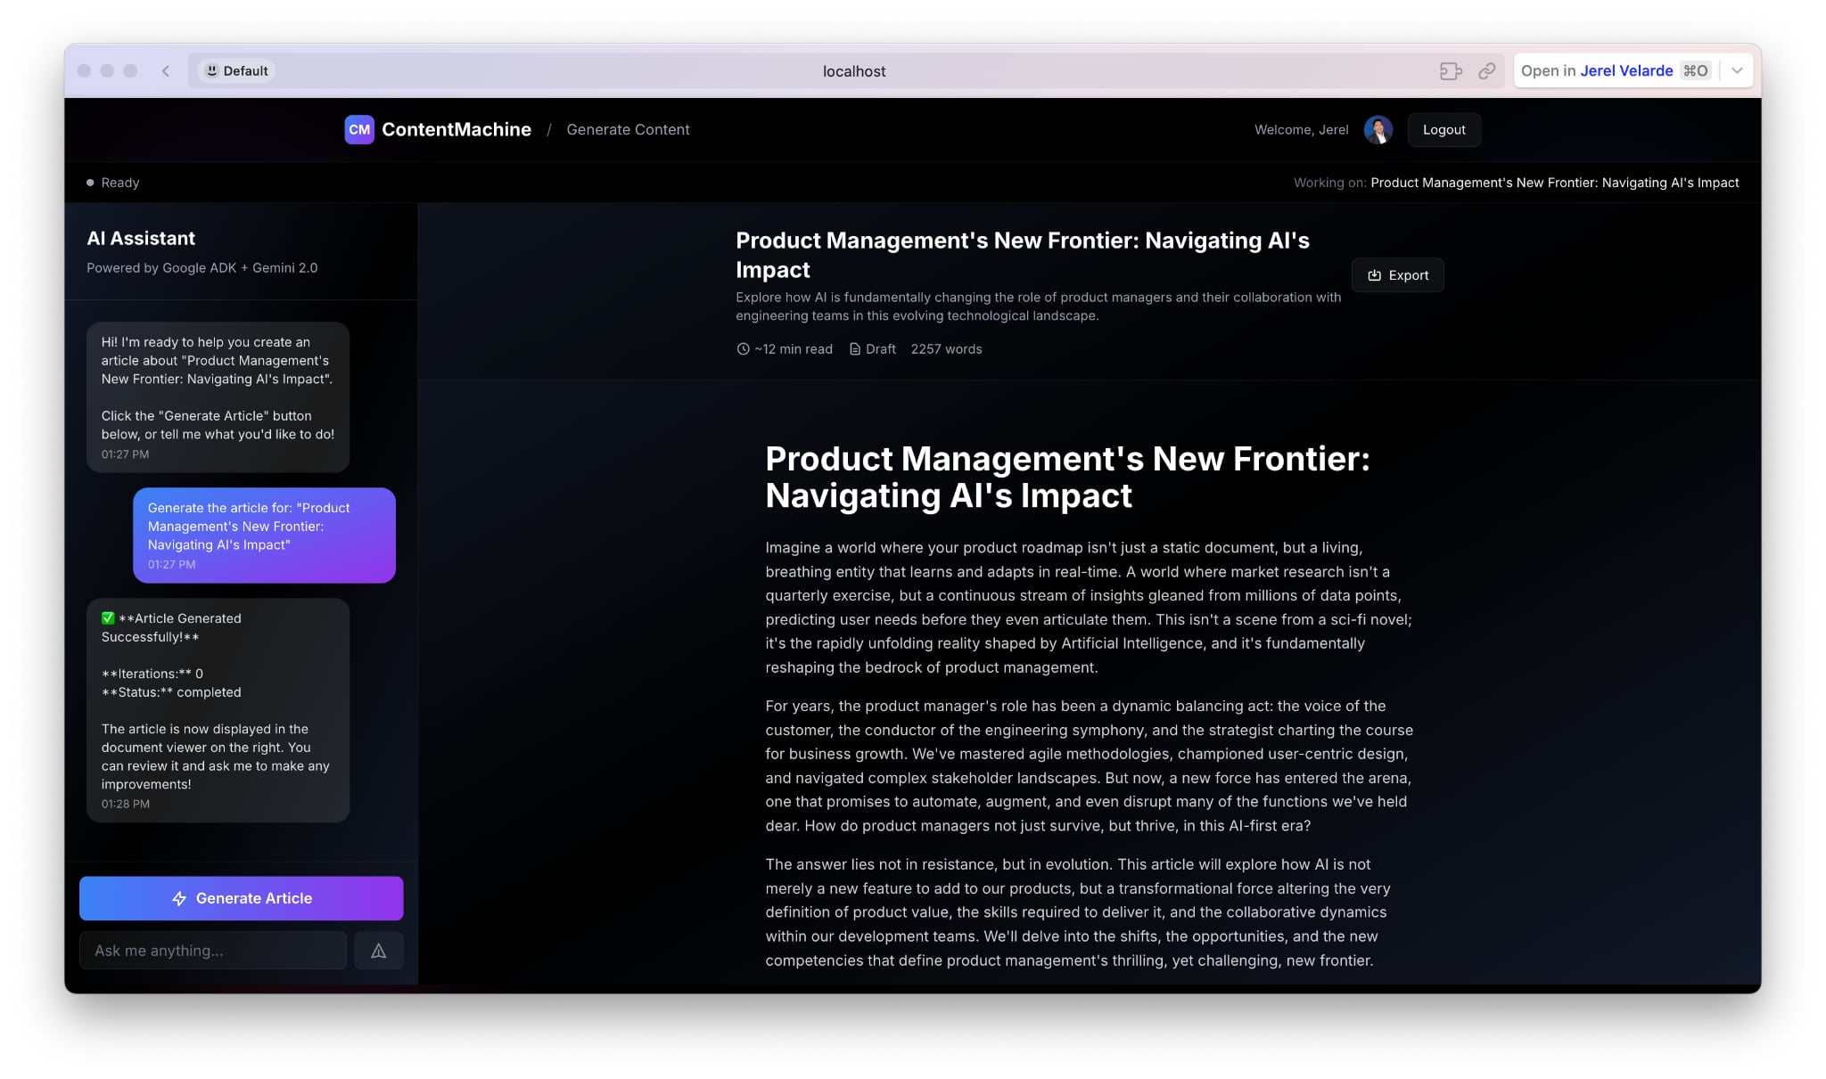This screenshot has height=1079, width=1826.
Task: Click the copy link icon in address bar
Action: click(1486, 71)
